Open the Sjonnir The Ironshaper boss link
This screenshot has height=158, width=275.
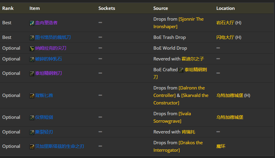coord(178,23)
